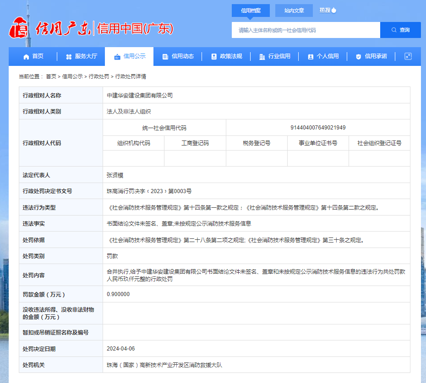This screenshot has height=383, width=426.
Task: Click the 查询 search button
Action: (x=400, y=30)
